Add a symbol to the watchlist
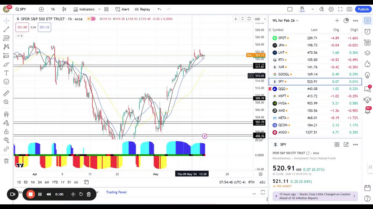The width and height of the screenshot is (373, 209). coord(337,21)
